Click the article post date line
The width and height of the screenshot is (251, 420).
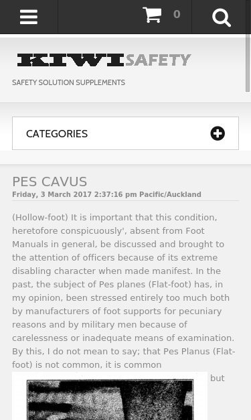pyautogui.click(x=106, y=194)
